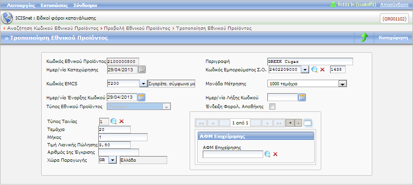
Task: Clear Τύπος Ταινίας with red X
Action: click(121, 121)
